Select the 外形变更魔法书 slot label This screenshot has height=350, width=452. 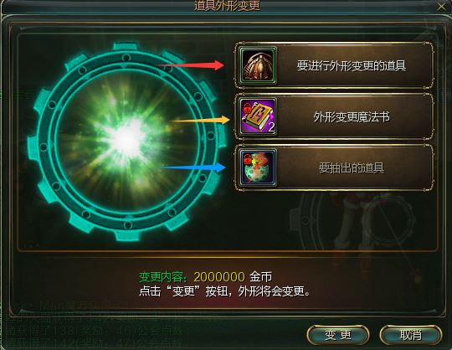tap(352, 116)
